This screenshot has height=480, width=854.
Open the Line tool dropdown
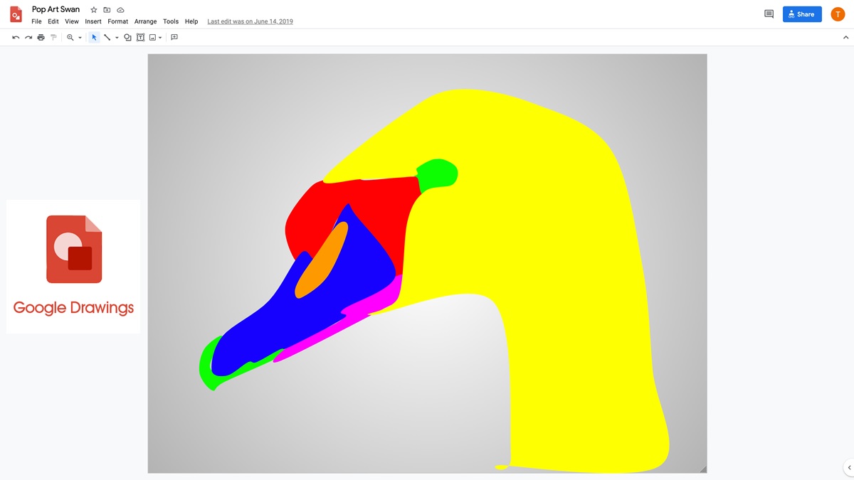click(x=116, y=37)
